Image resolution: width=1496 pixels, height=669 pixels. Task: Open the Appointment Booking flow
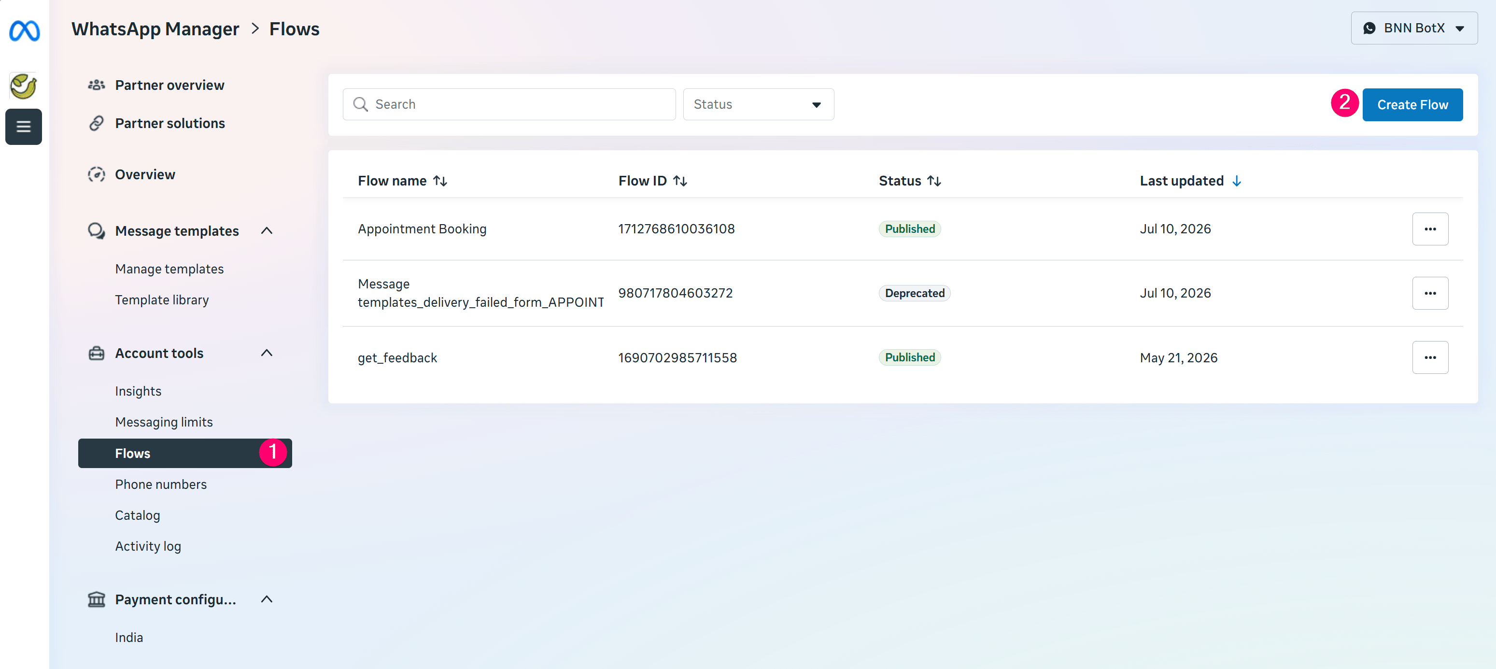click(x=422, y=229)
